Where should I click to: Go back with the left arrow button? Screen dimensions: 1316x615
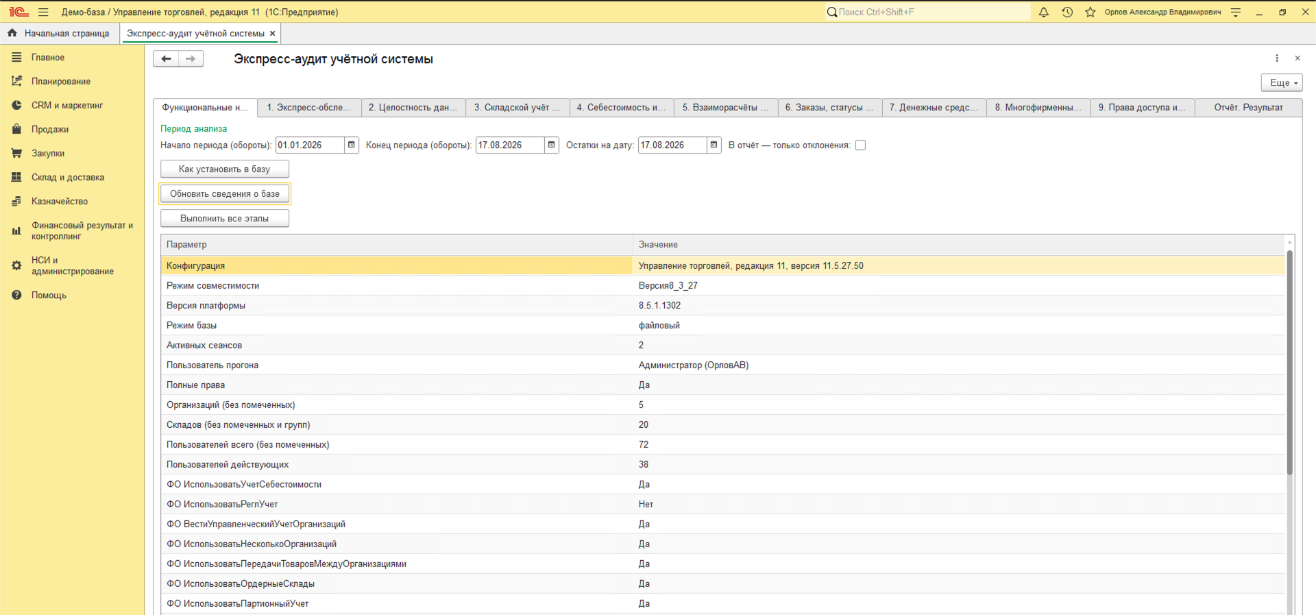point(166,59)
